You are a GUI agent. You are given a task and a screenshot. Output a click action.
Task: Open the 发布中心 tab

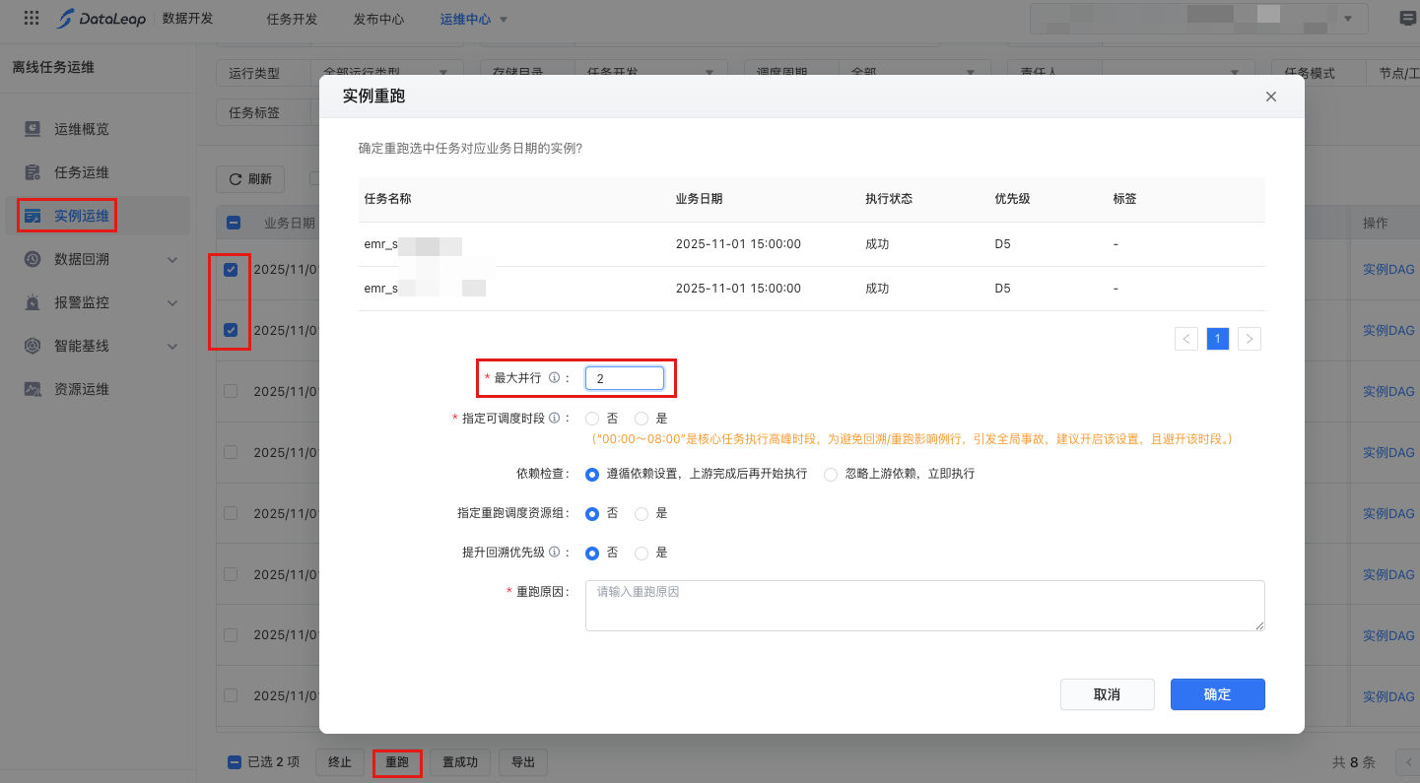click(378, 19)
